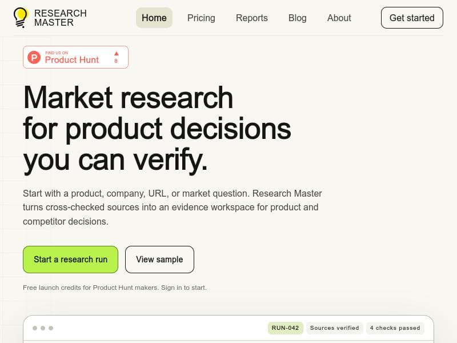457x343 pixels.
Task: Click the first gray window dot
Action: pos(35,328)
